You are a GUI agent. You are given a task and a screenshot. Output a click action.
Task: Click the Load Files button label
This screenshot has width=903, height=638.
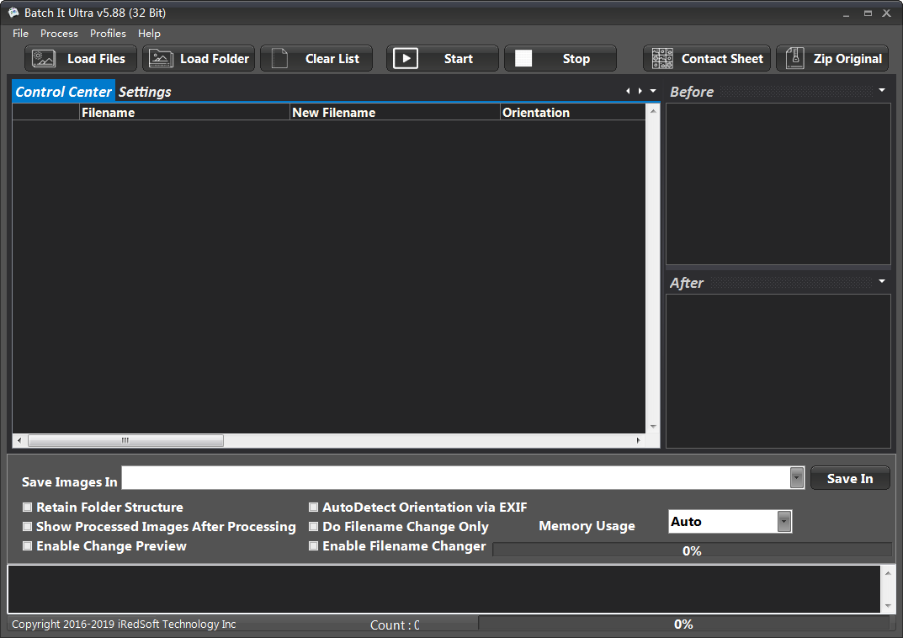point(96,59)
